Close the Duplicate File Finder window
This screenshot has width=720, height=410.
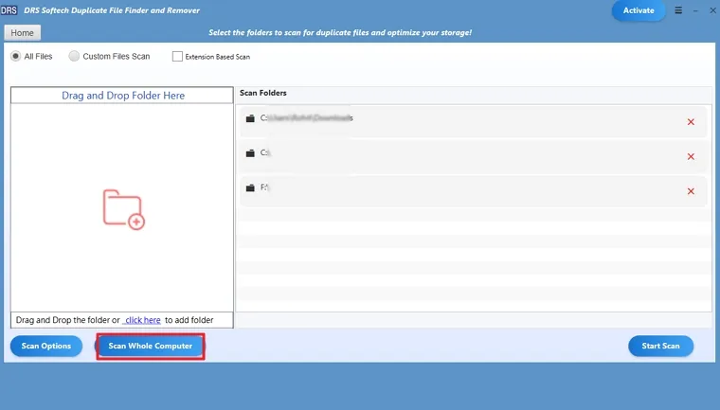(x=712, y=10)
